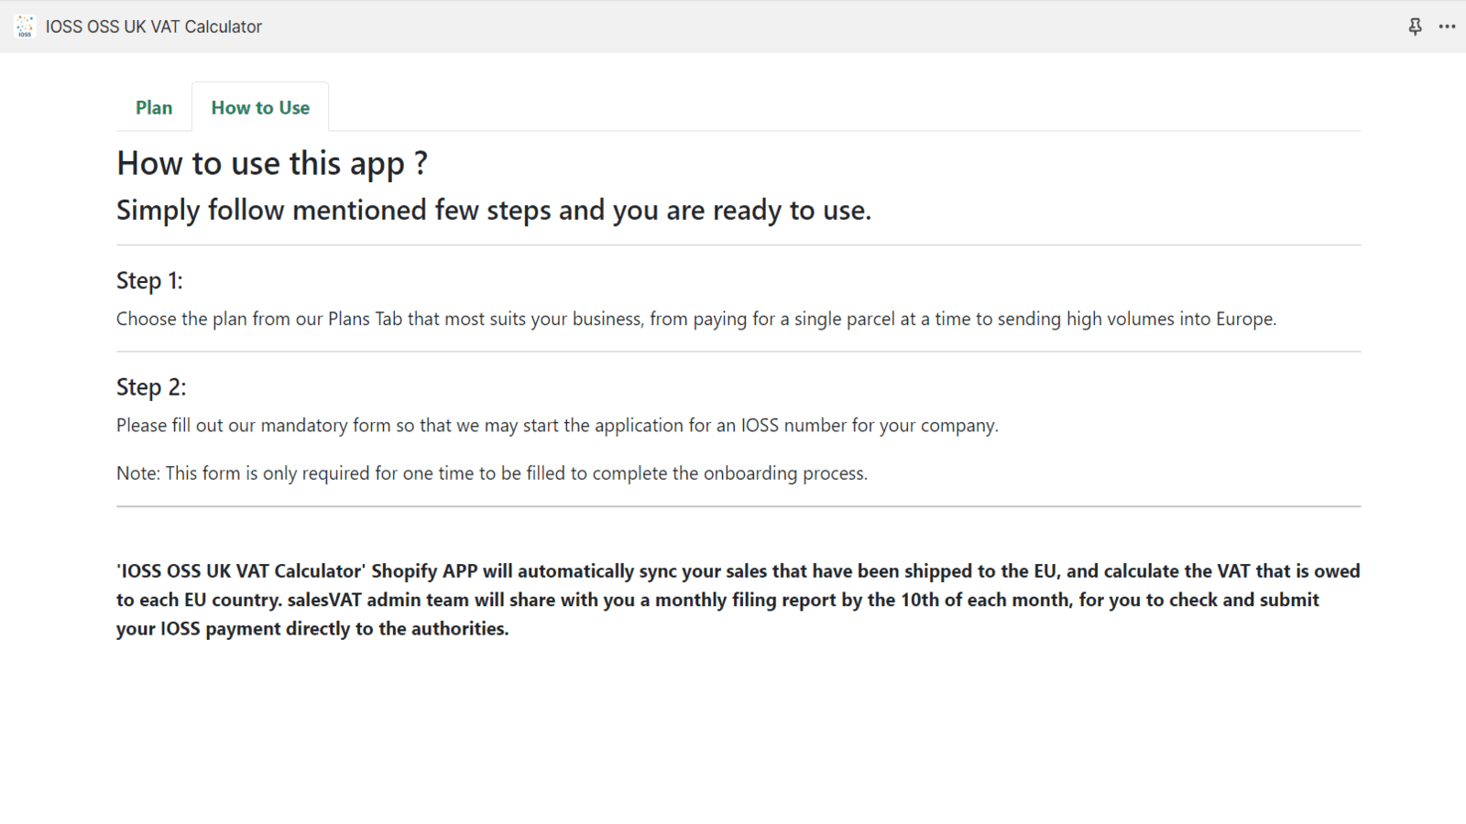The height and width of the screenshot is (824, 1466).
Task: Click the IOSS OSS UK VAT Calculator title
Action: pyautogui.click(x=154, y=27)
